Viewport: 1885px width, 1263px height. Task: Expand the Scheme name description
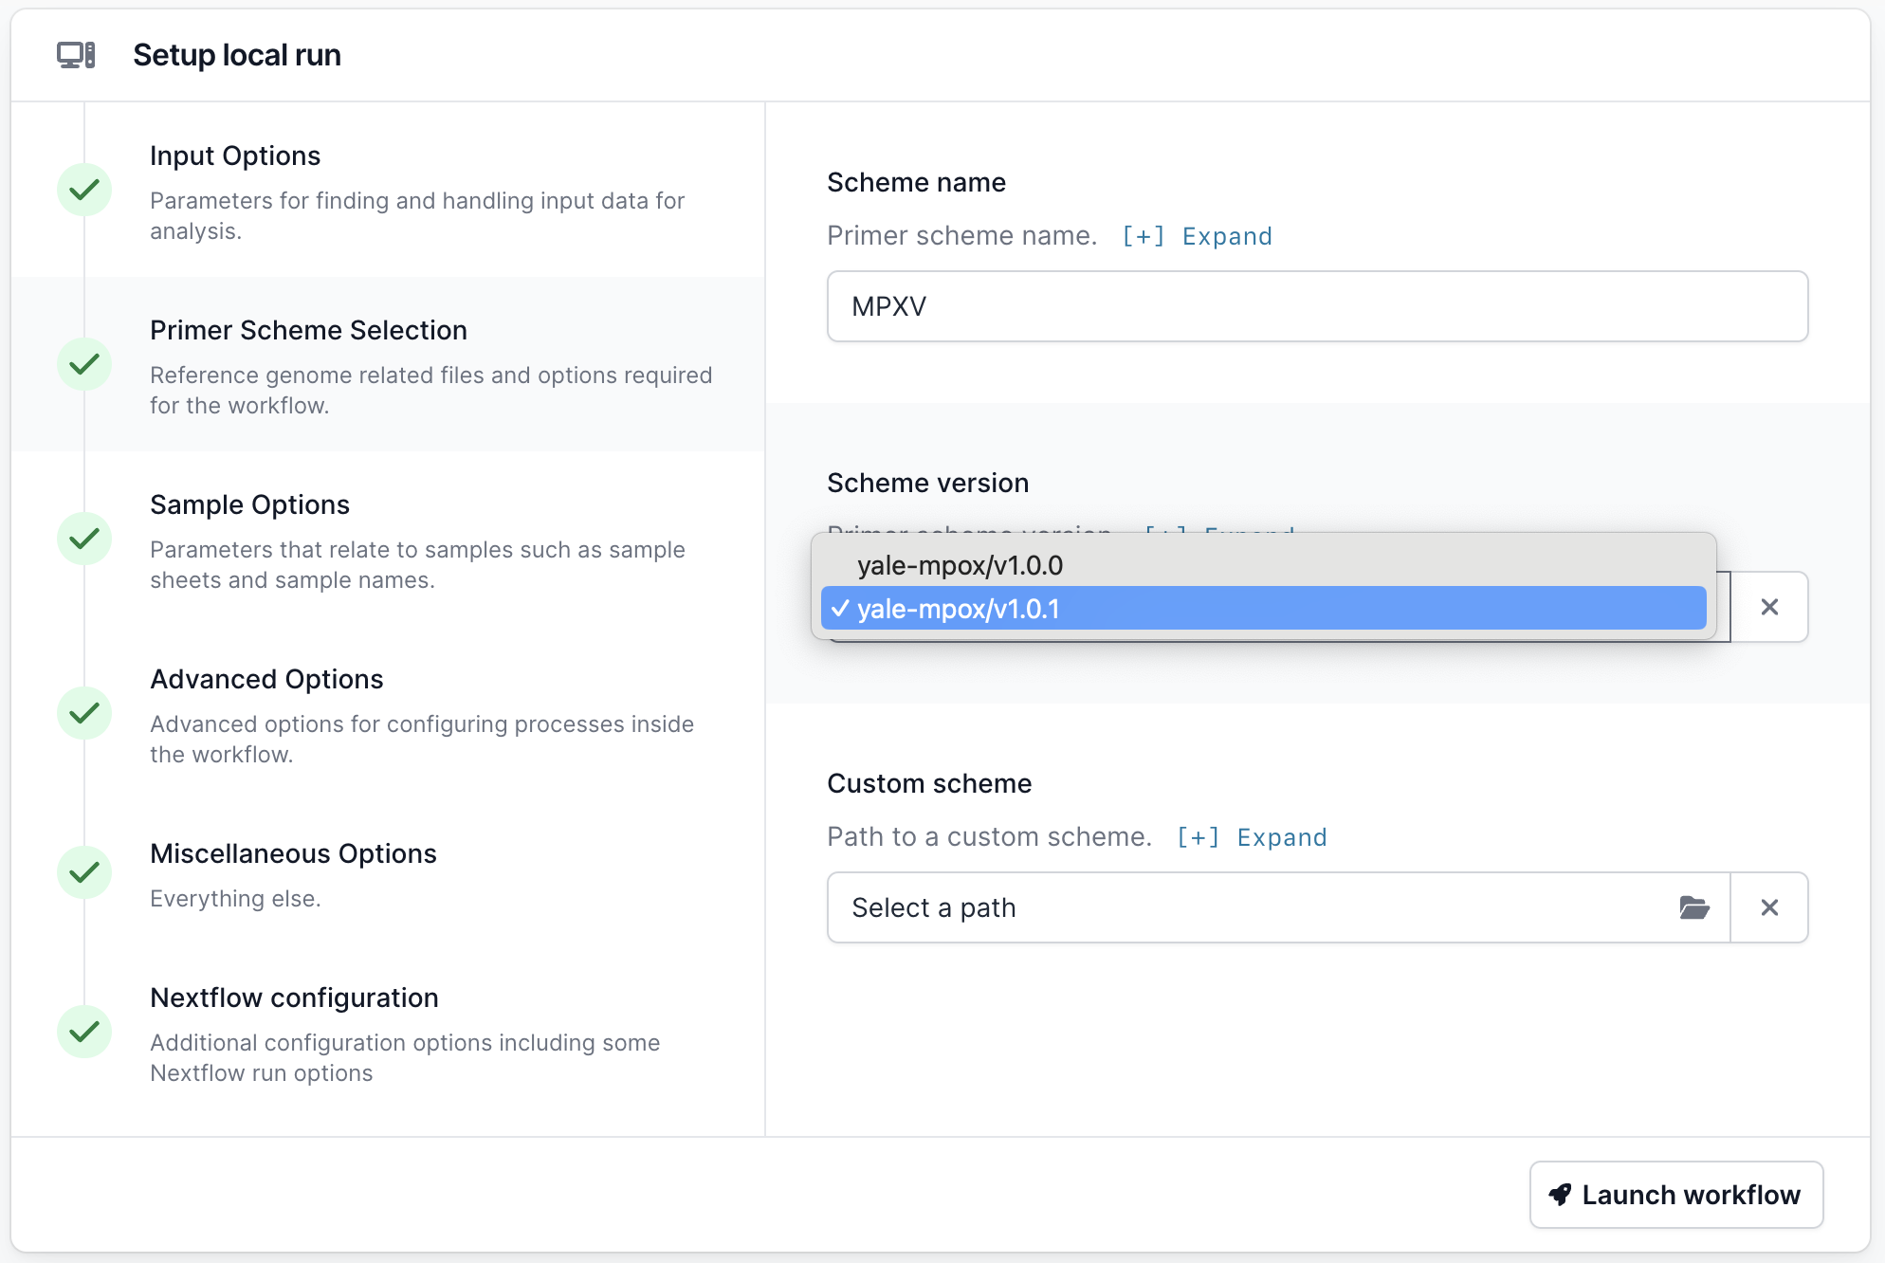[x=1197, y=236]
